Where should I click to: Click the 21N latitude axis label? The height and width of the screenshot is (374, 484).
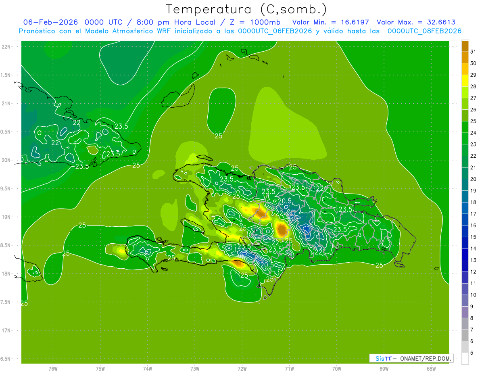point(6,103)
